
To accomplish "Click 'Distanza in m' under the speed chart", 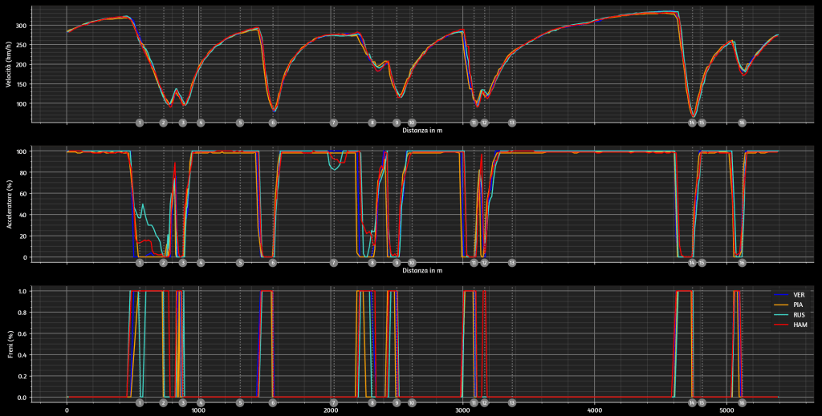I will [x=422, y=131].
